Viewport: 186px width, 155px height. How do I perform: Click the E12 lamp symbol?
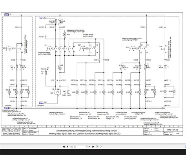[122, 92]
